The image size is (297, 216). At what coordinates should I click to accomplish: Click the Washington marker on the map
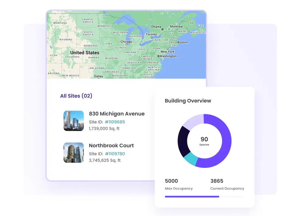pyautogui.click(x=159, y=56)
